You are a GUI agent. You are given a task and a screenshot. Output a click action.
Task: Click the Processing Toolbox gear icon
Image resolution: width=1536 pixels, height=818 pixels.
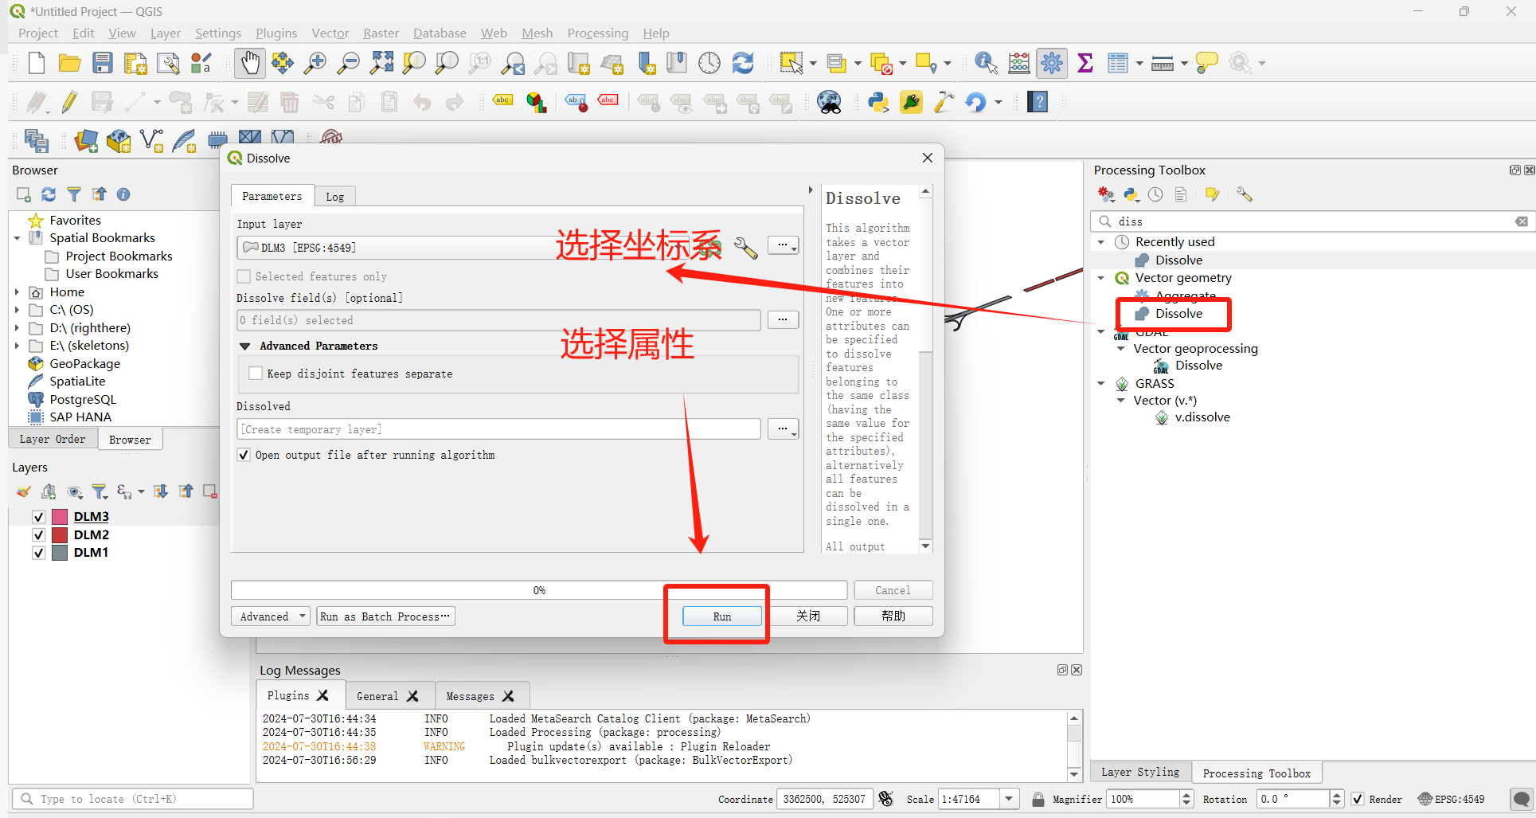click(1052, 63)
